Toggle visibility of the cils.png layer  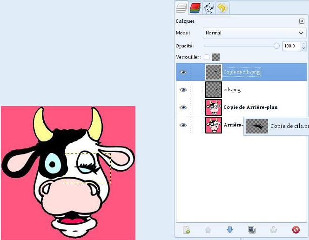point(183,90)
